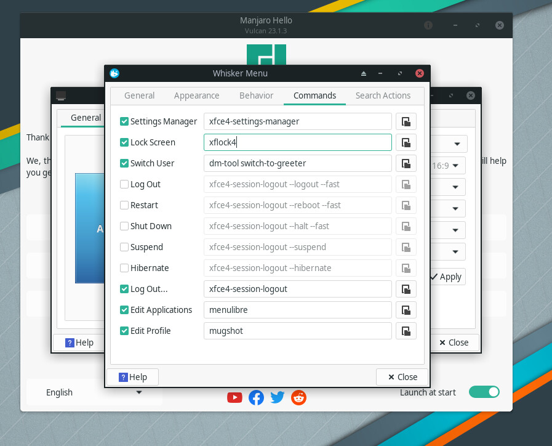This screenshot has height=446, width=552.
Task: Enable the Log Out command checkbox
Action: (124, 184)
